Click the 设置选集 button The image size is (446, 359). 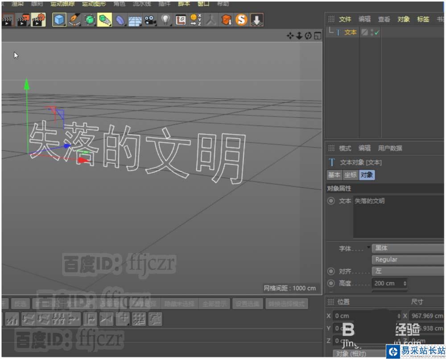coord(248,304)
